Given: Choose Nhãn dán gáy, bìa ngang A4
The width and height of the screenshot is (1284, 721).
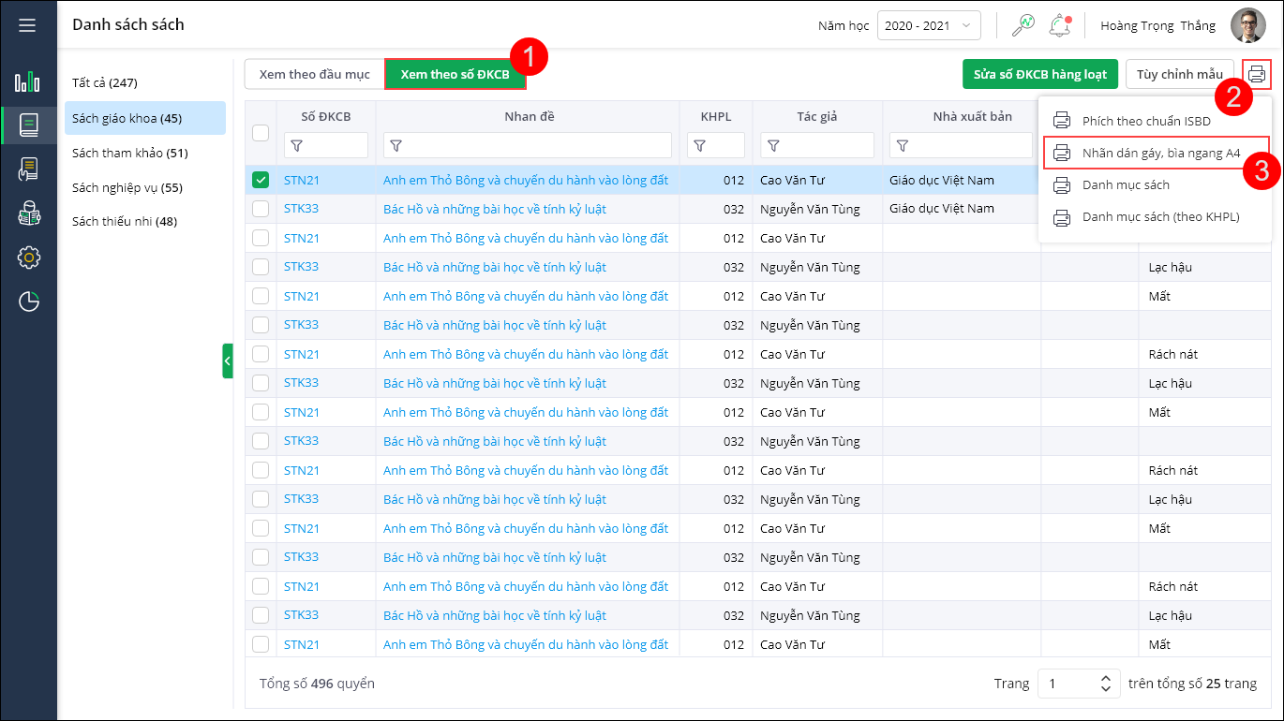Looking at the screenshot, I should [x=1155, y=152].
